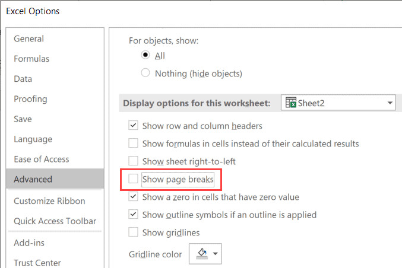Viewport: 402px width, 268px height.
Task: Go to the Proofing category
Action: pos(30,99)
